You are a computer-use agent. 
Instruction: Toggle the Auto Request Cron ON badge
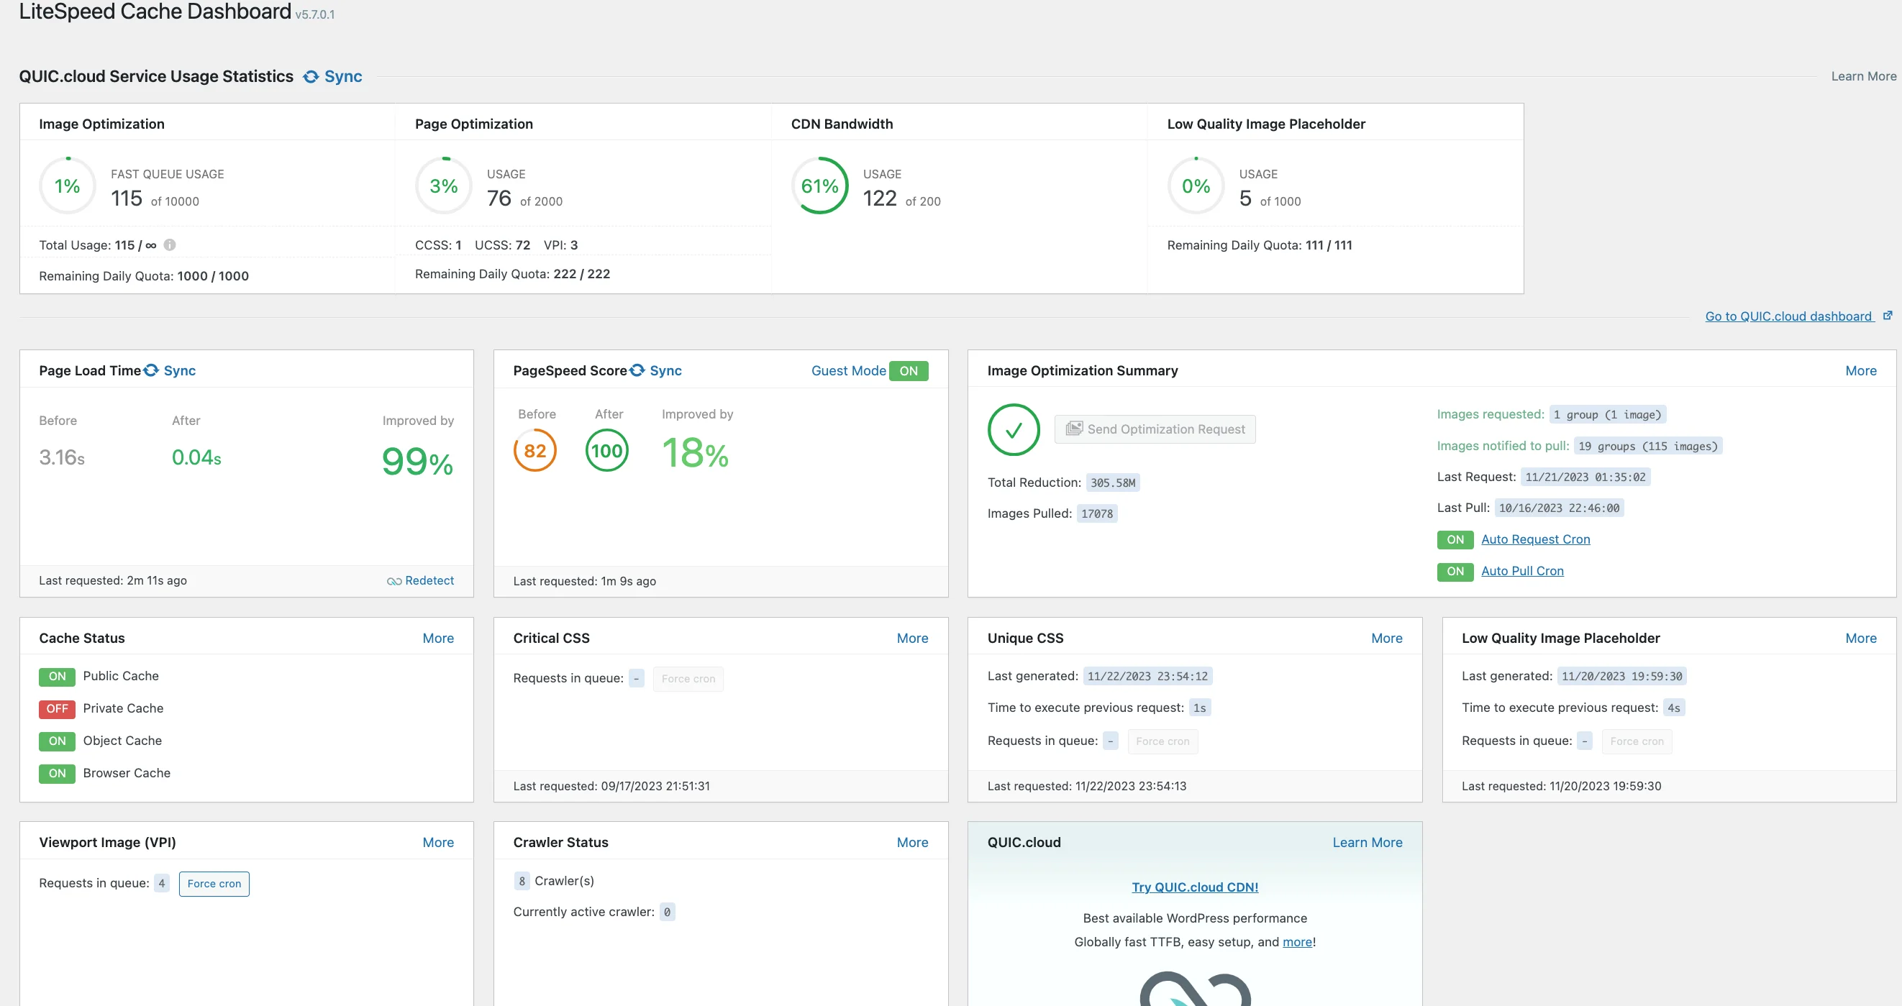1455,539
